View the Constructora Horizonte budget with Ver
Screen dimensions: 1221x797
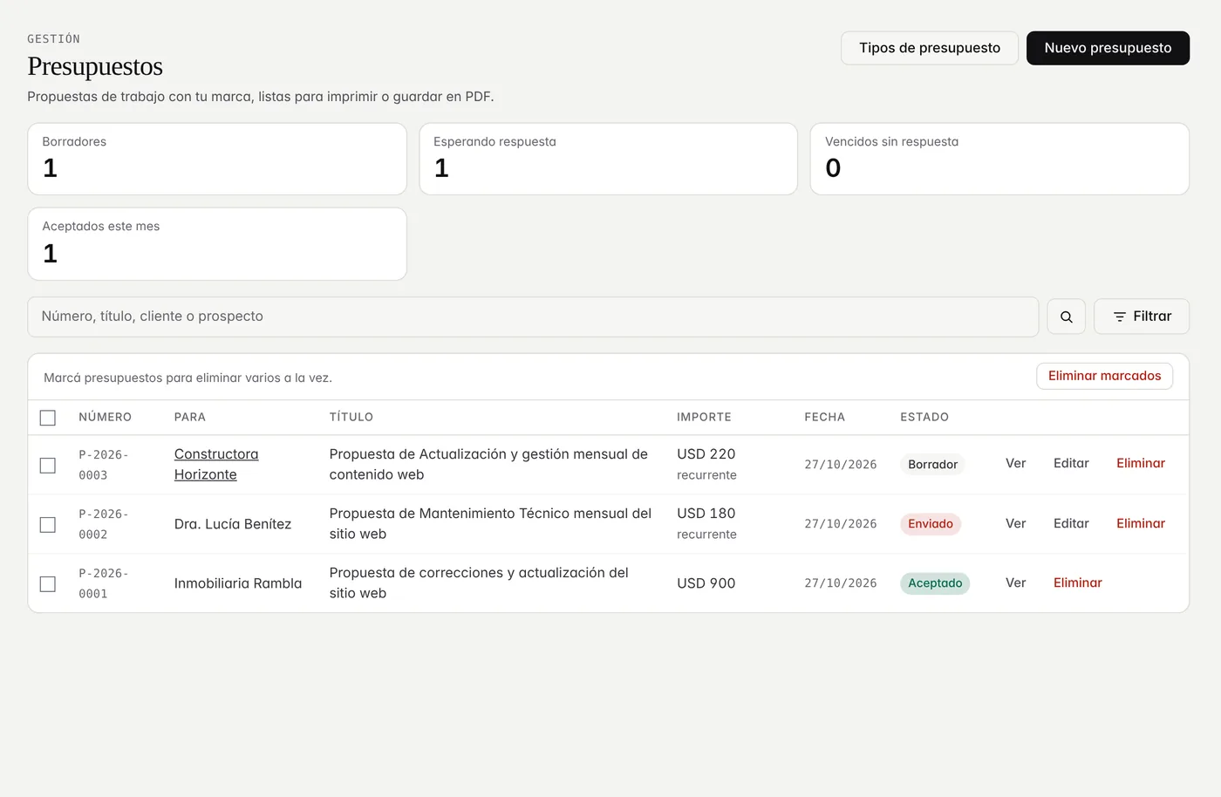[1015, 463]
